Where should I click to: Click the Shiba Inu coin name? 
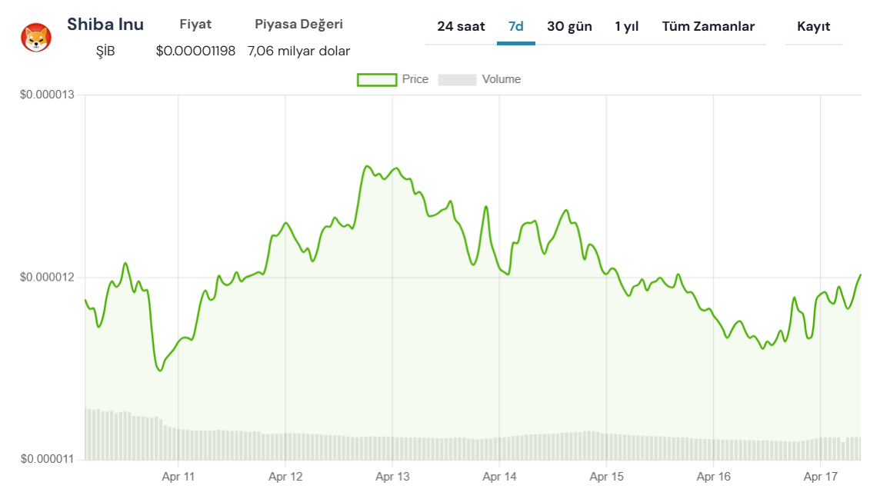(x=105, y=25)
